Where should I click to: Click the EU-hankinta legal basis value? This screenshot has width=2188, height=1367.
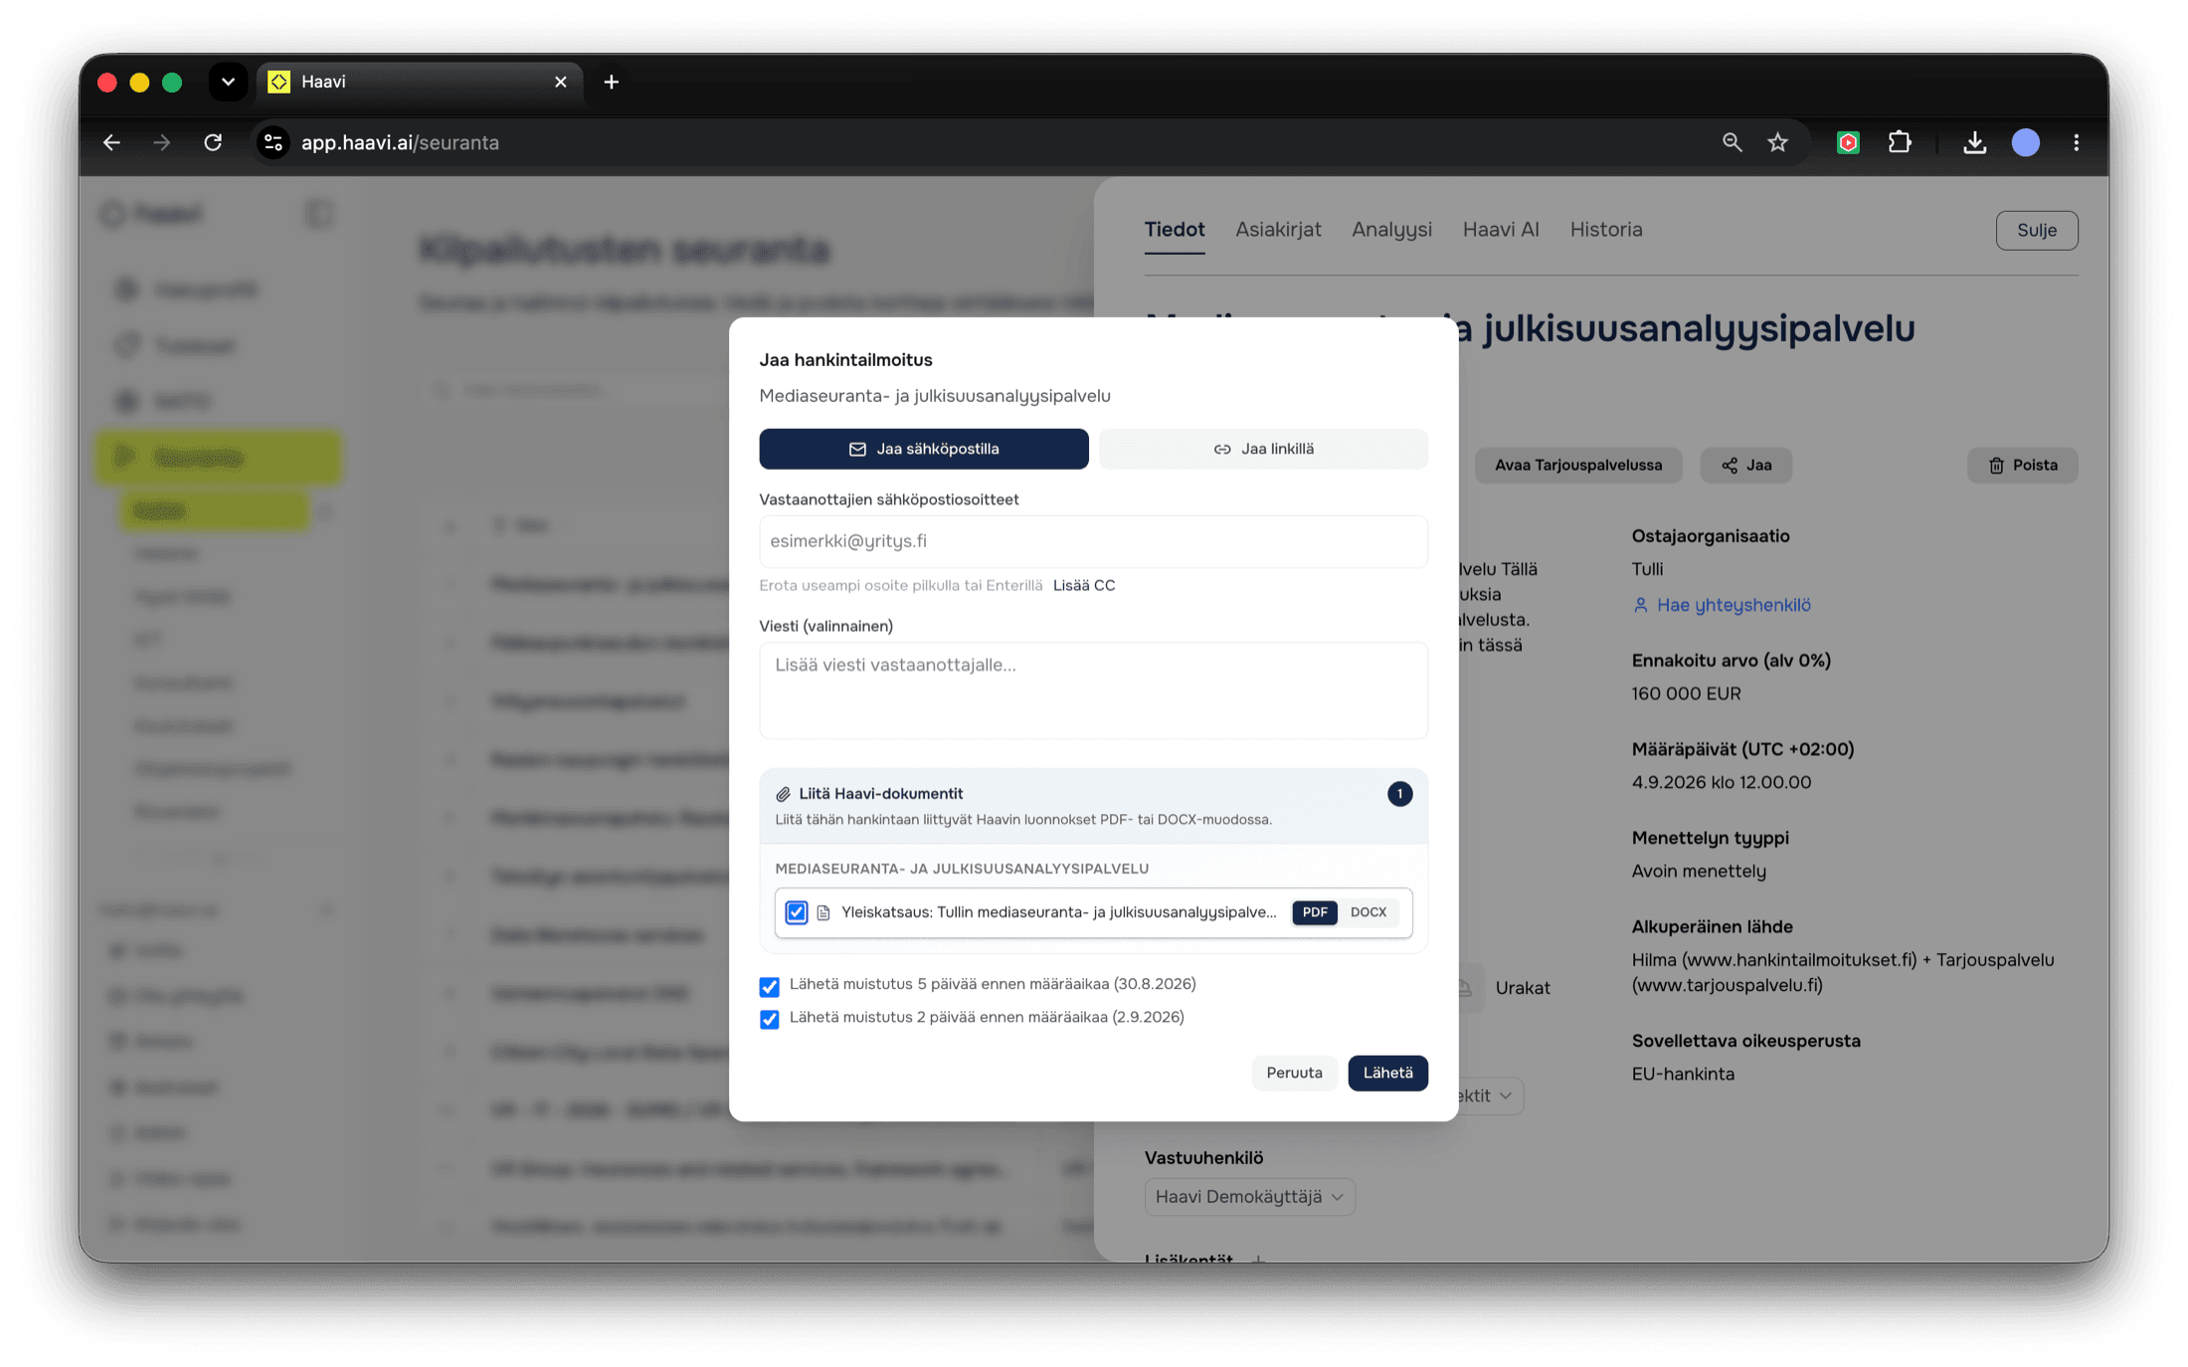[x=1683, y=1074]
